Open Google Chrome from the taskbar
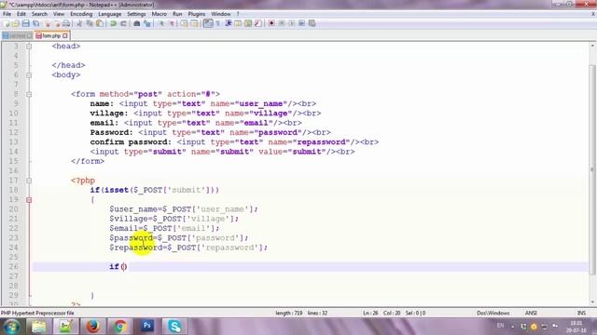 120,327
